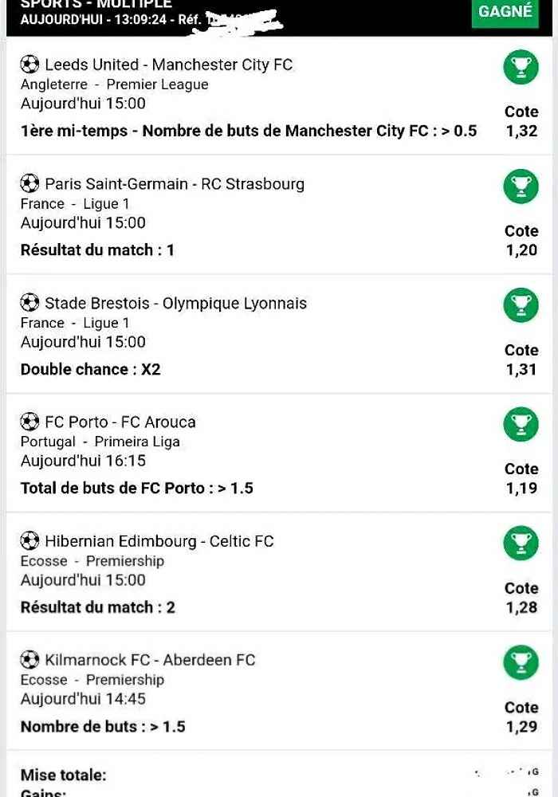Screen dimensions: 558x797
Task: Click the football icon beside Paris Saint-Germain
Action: [29, 183]
